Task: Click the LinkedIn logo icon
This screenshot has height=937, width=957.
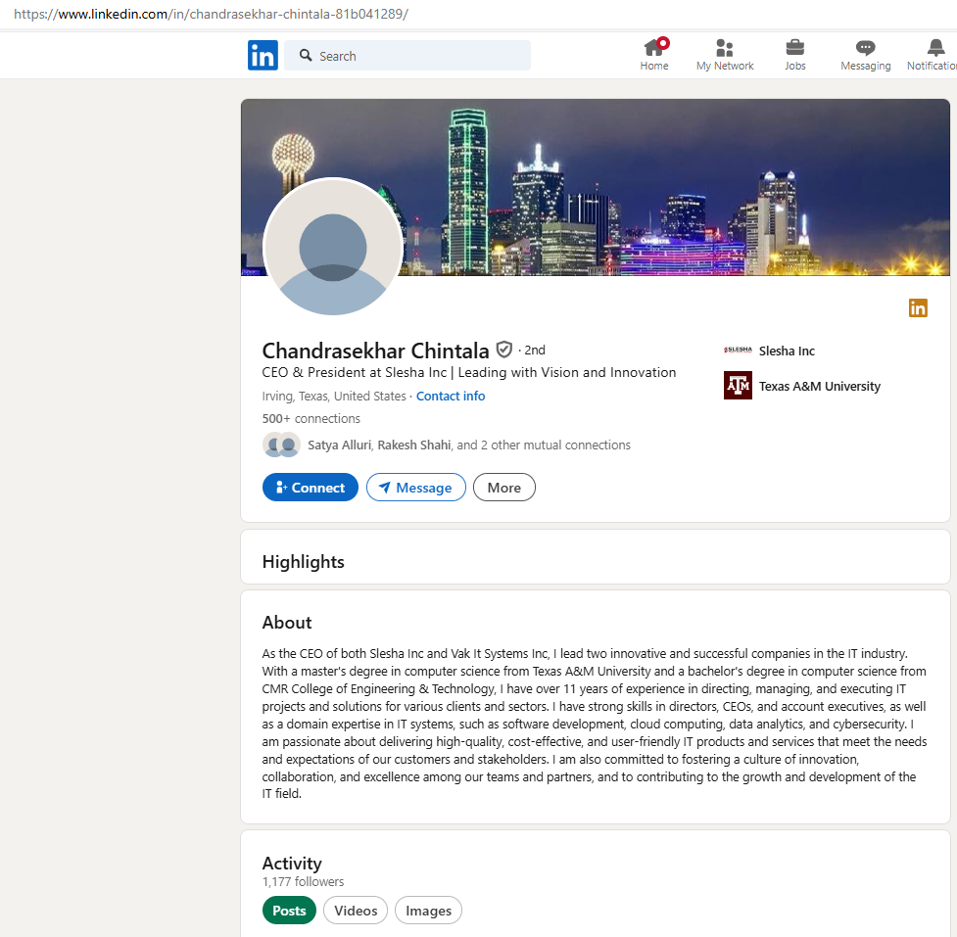Action: coord(263,56)
